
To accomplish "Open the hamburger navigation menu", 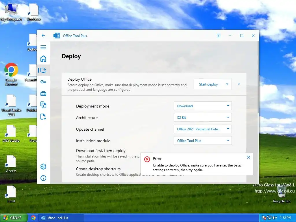I will pyautogui.click(x=43, y=47).
